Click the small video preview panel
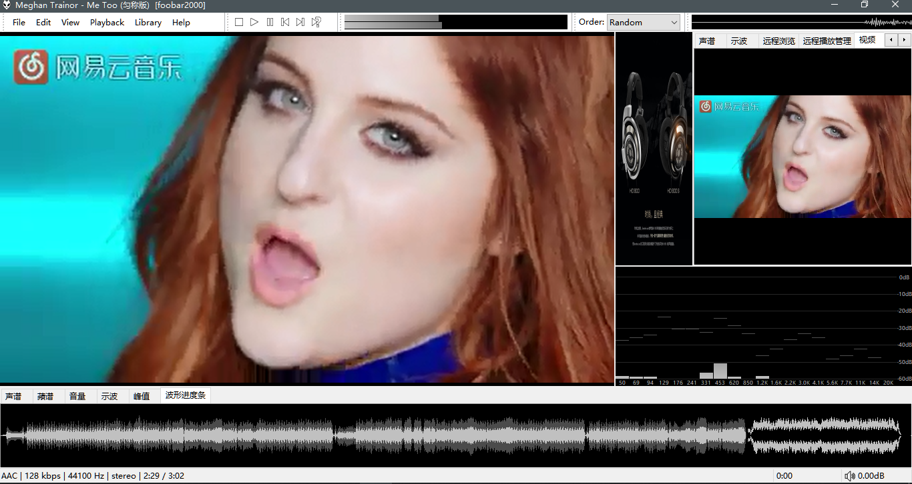Viewport: 912px width, 484px height. click(803, 157)
